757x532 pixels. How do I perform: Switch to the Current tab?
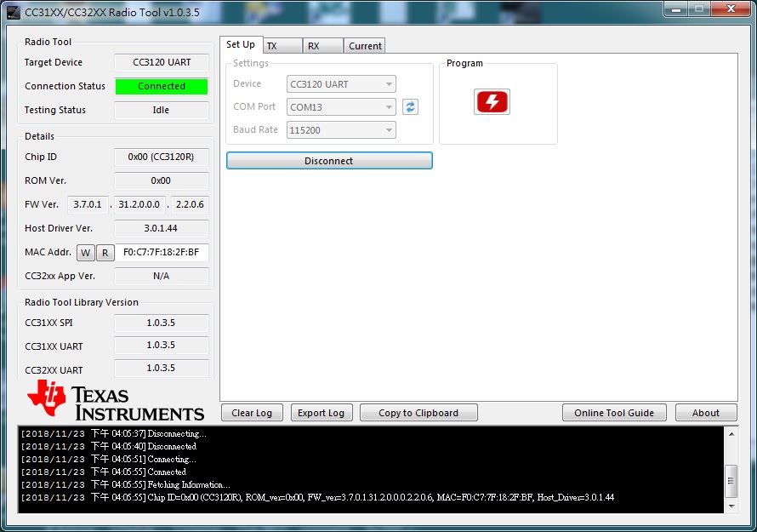[365, 46]
